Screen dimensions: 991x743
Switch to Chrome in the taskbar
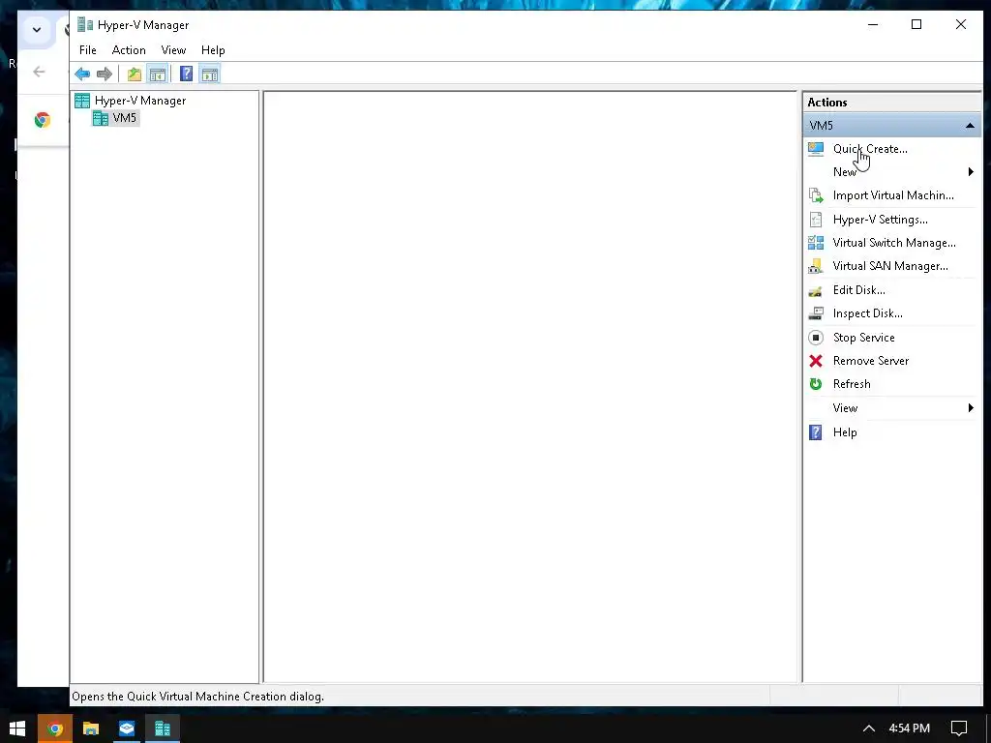[55, 728]
